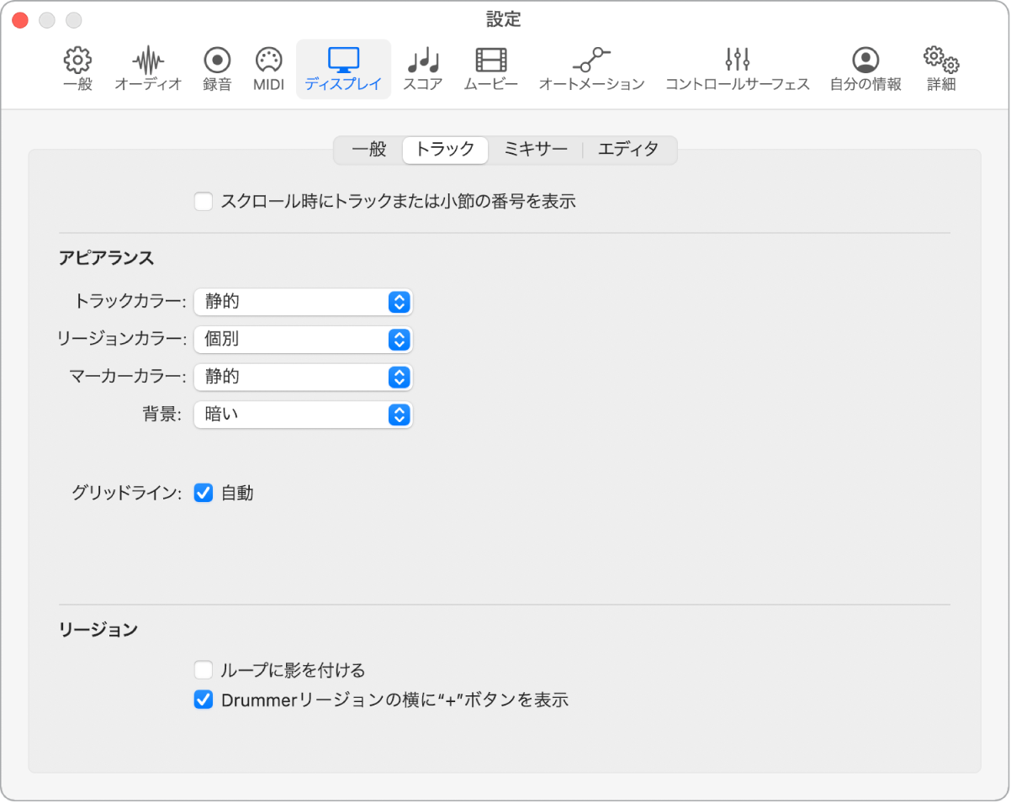Open the スコア preferences icon
The height and width of the screenshot is (803, 1011).
click(x=422, y=67)
